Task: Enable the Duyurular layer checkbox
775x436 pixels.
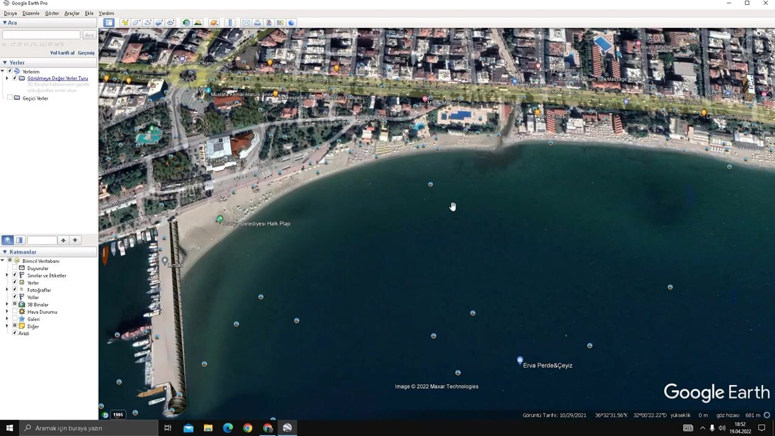Action: pos(15,268)
